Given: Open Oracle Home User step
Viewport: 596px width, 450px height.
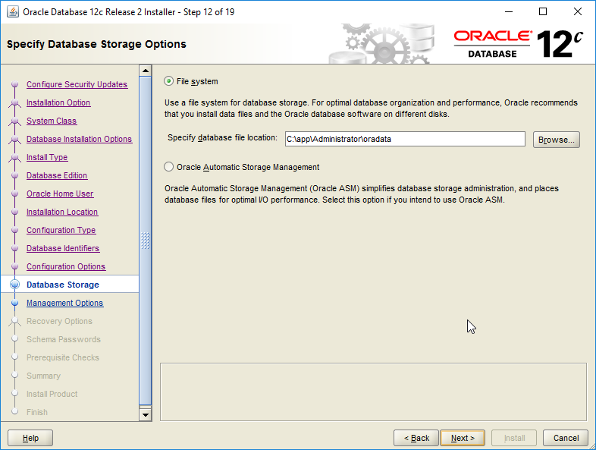Looking at the screenshot, I should click(x=60, y=194).
